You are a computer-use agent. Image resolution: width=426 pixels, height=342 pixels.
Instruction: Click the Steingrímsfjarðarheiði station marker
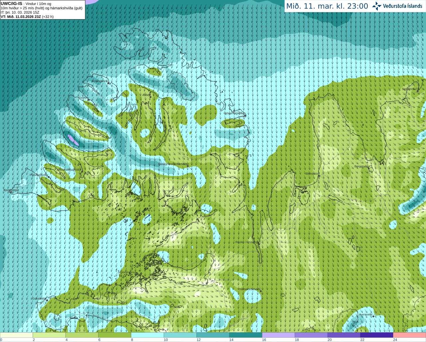pyautogui.click(x=187, y=166)
